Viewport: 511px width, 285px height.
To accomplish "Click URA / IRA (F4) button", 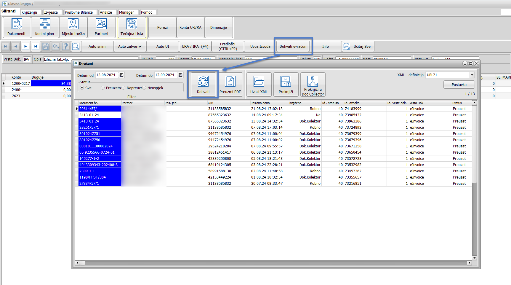I will (x=195, y=46).
